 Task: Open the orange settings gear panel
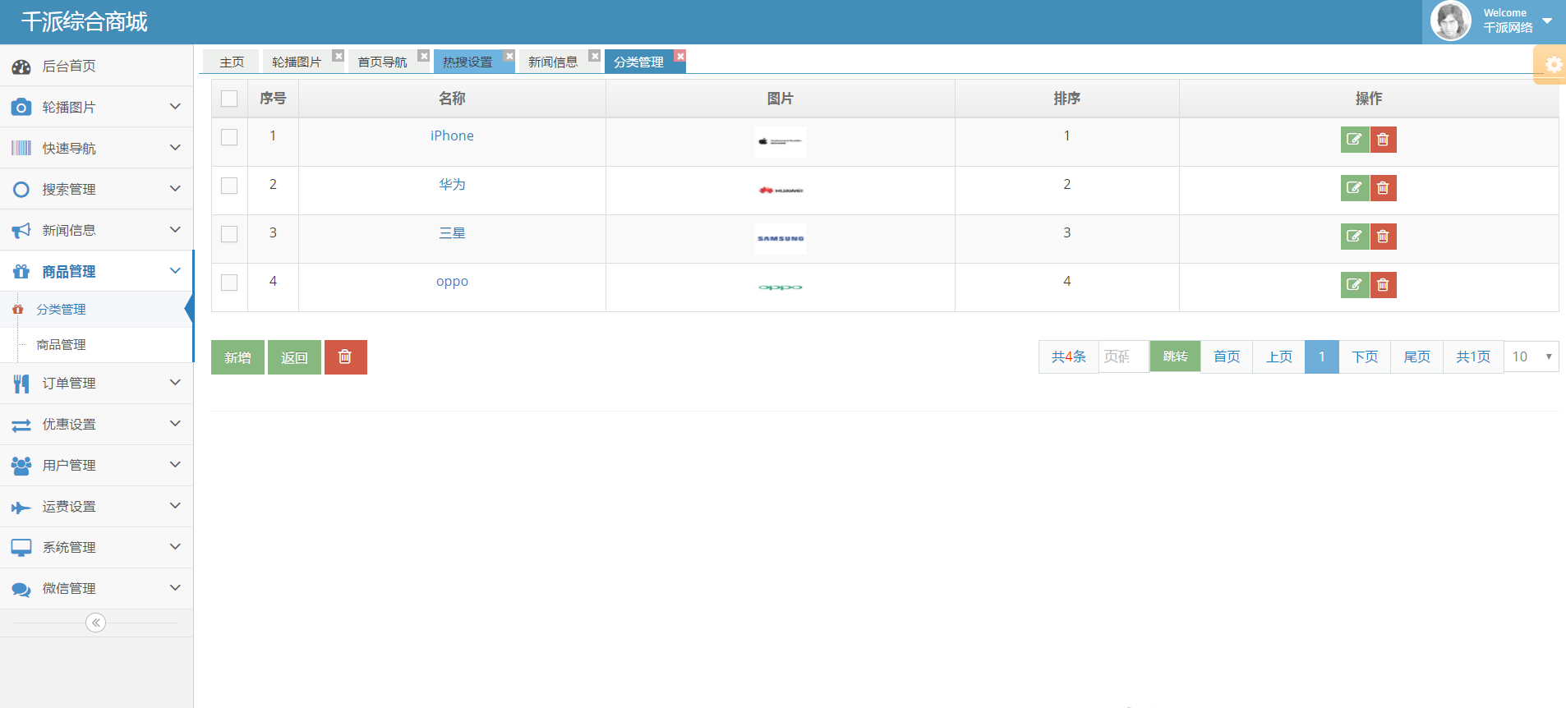click(x=1552, y=65)
